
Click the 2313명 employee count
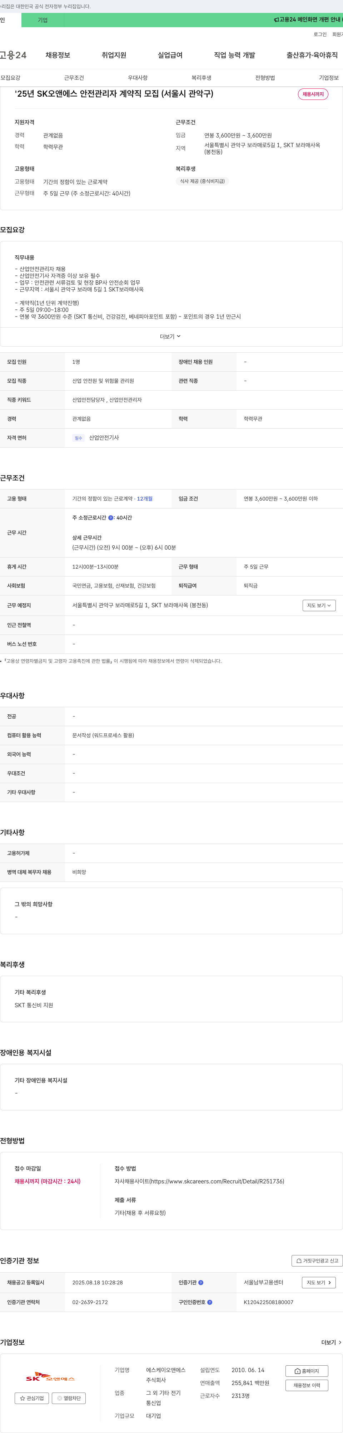click(240, 1396)
